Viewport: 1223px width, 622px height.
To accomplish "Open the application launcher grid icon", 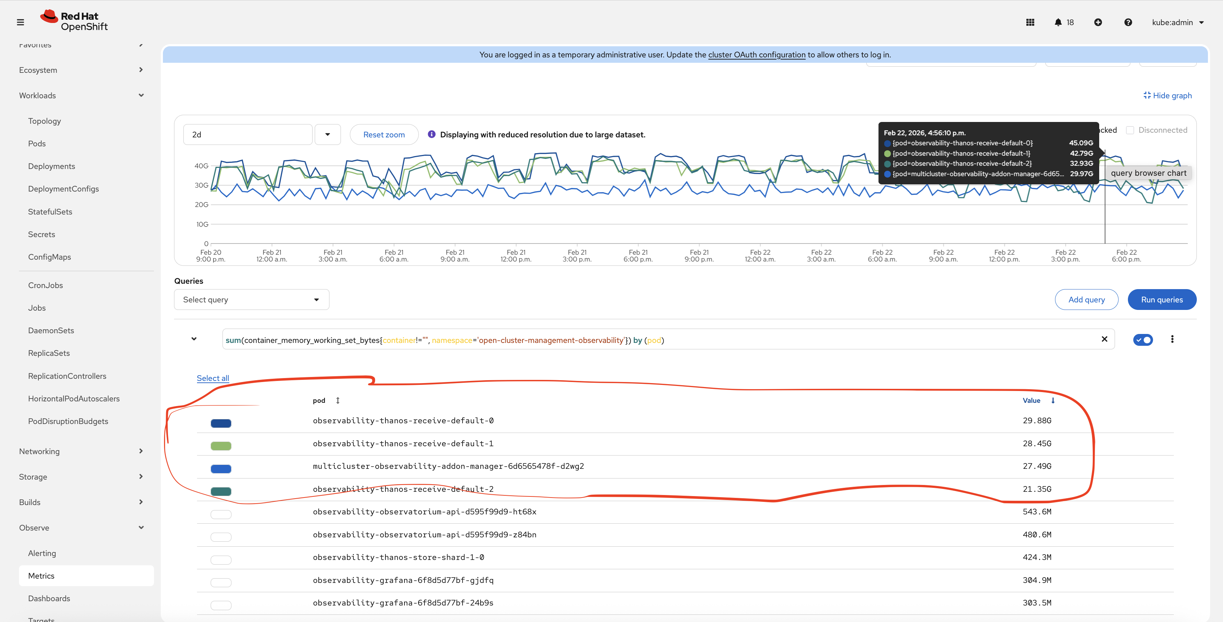I will point(1030,22).
